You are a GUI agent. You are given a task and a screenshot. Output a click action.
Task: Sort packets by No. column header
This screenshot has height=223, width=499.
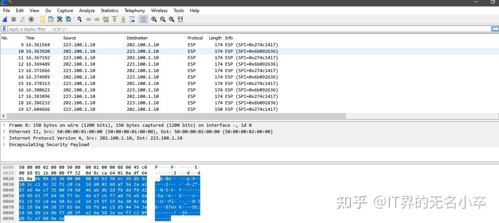[x=12, y=38]
